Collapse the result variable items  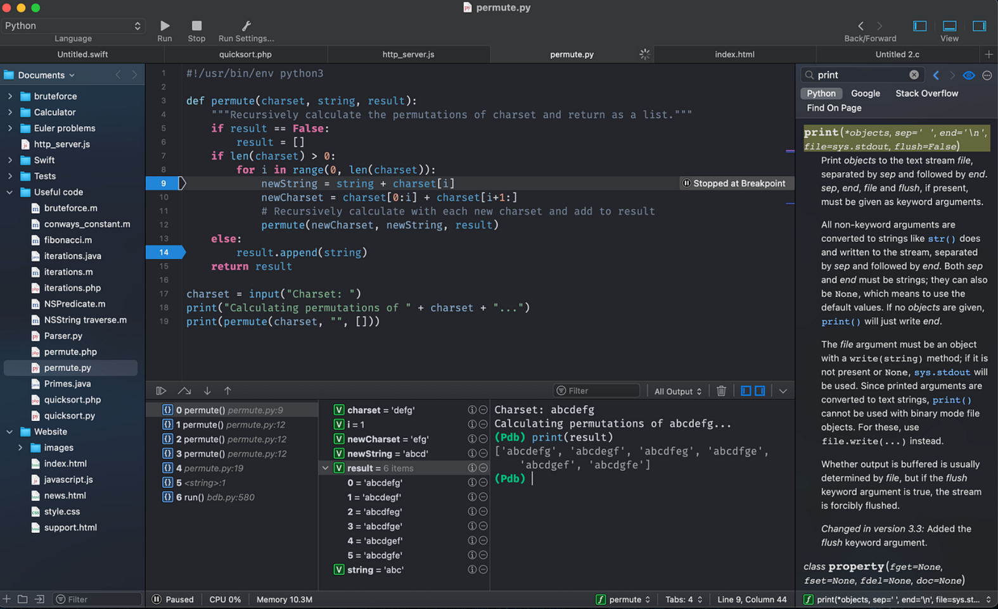click(x=326, y=468)
